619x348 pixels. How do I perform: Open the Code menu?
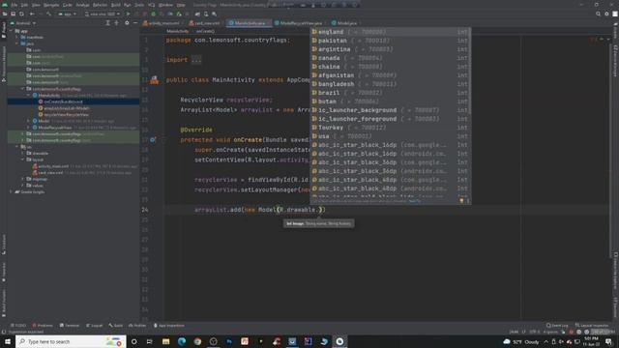tap(68, 5)
